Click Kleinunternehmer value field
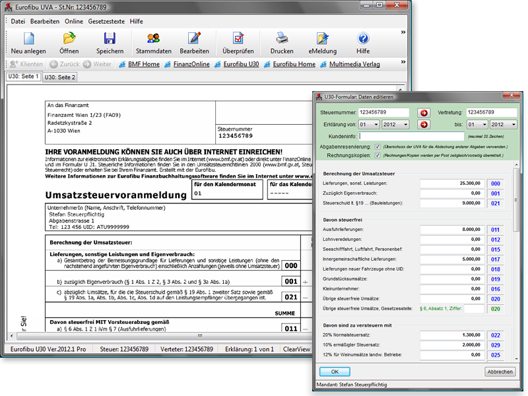The image size is (528, 396). [x=452, y=289]
